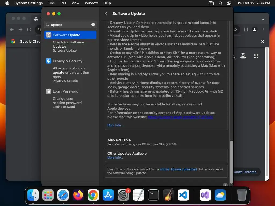The height and width of the screenshot is (206, 275).
Task: Open Launchpad from the Dock
Action: point(48,195)
